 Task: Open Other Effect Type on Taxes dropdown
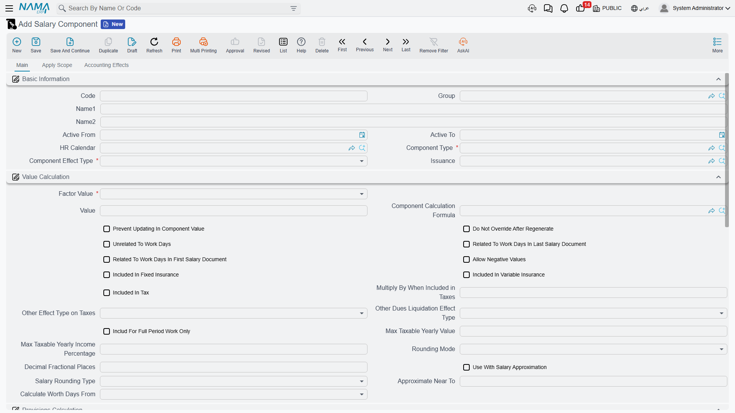coord(234,313)
